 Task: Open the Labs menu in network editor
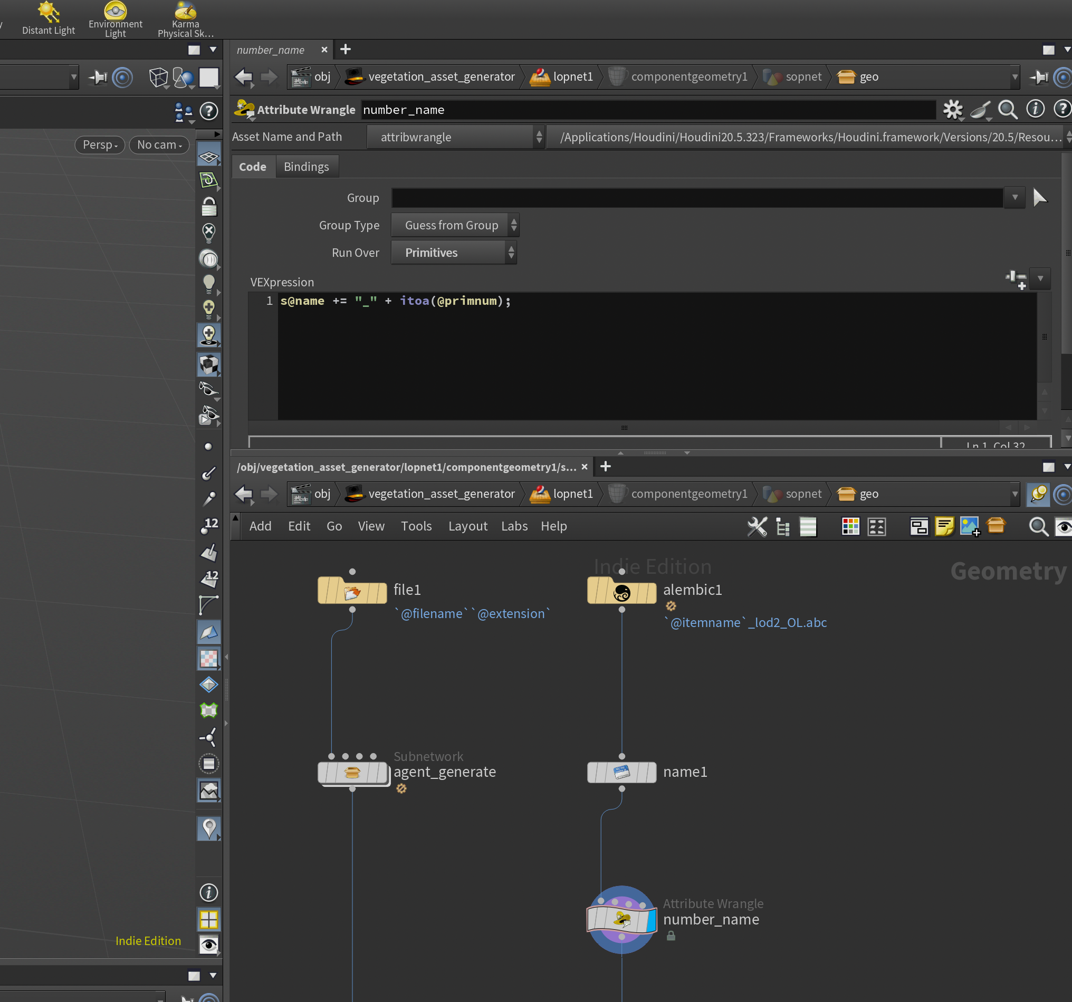tap(514, 526)
